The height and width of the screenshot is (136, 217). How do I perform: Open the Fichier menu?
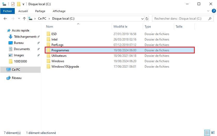coord(8,11)
